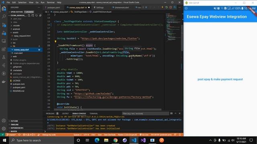Click the errors and warnings count in status bar

[29, 135]
